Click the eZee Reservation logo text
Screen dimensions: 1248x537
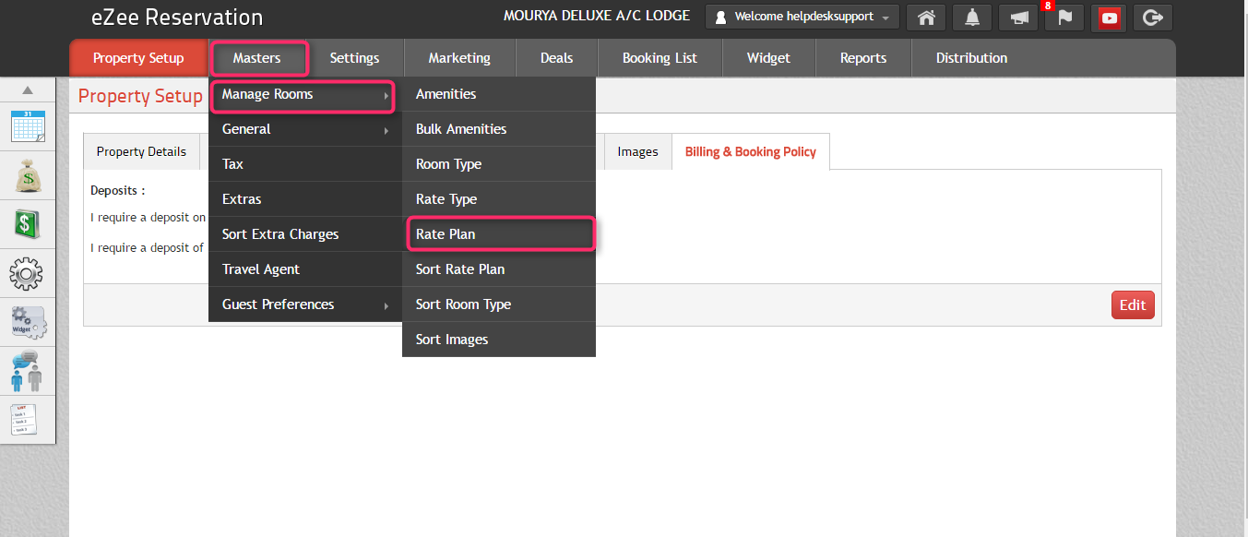pyautogui.click(x=177, y=18)
